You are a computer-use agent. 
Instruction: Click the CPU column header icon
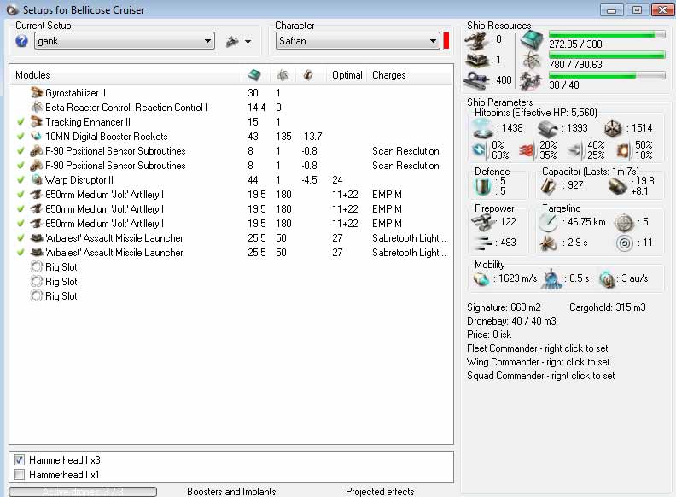(253, 75)
